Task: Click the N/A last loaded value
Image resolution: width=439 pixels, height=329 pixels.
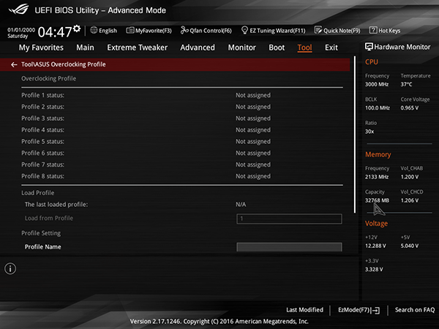Action: (241, 205)
